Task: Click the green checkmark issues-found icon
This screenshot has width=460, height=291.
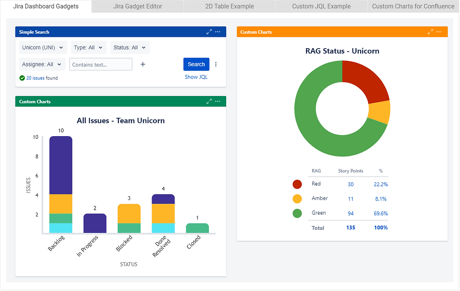Action: (x=22, y=78)
